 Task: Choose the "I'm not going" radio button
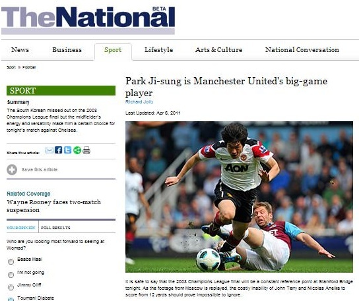[11, 275]
